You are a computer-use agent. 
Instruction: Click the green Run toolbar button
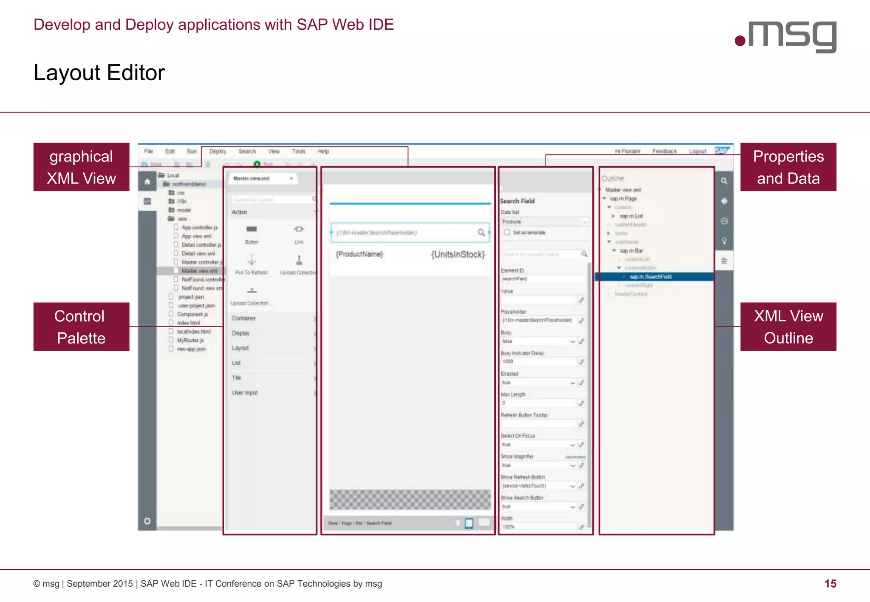point(257,164)
